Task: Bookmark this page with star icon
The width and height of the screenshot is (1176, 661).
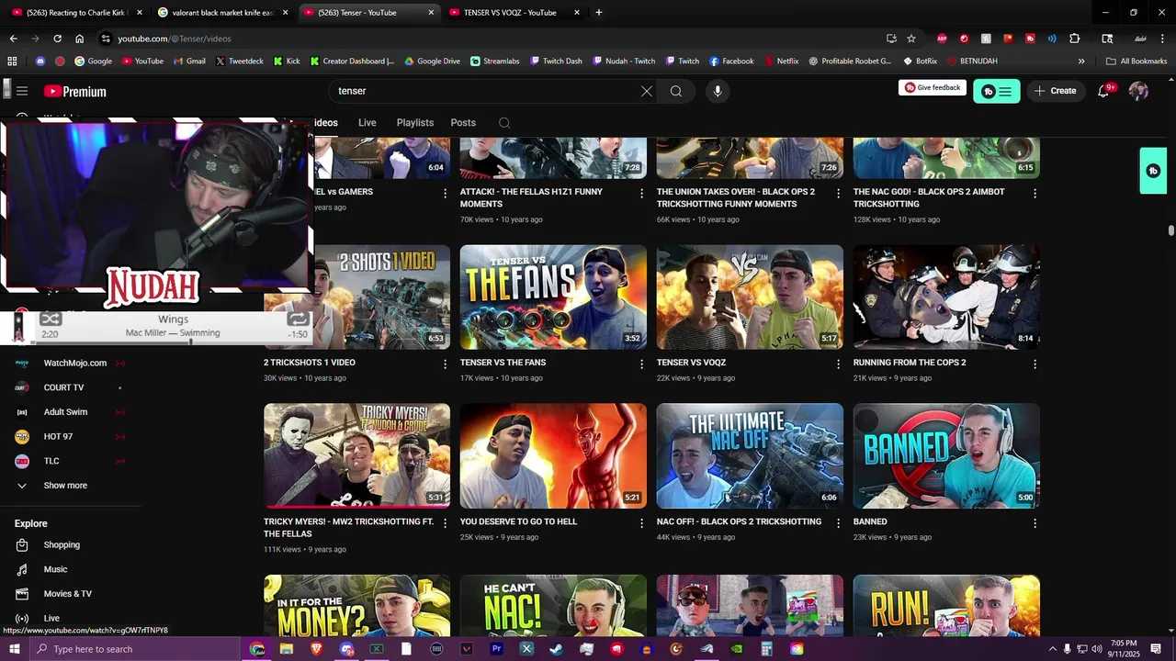Action: tap(911, 39)
